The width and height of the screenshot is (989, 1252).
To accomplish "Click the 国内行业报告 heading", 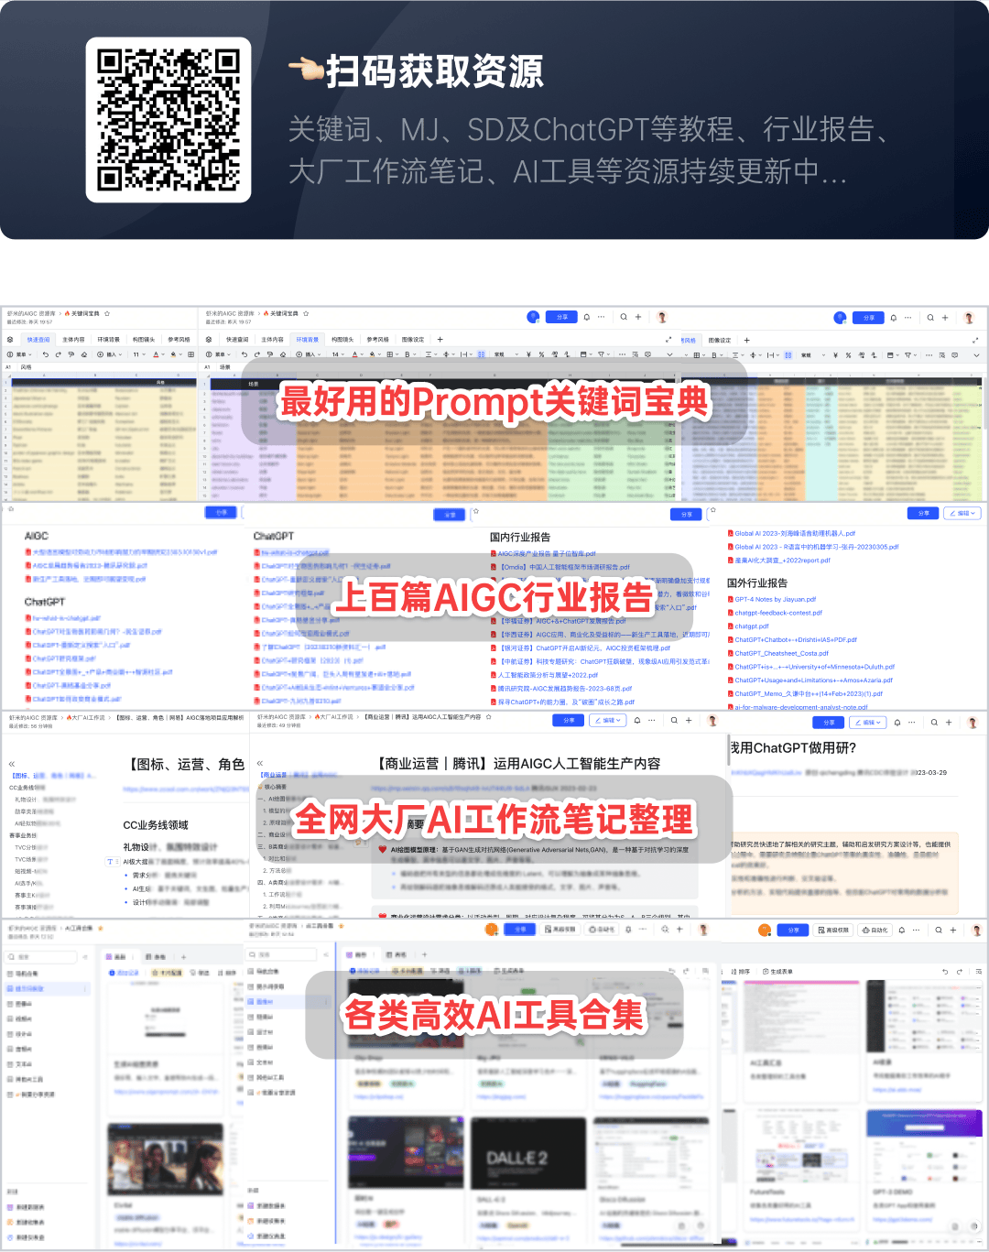I will pyautogui.click(x=520, y=537).
